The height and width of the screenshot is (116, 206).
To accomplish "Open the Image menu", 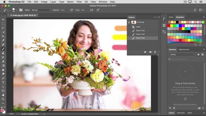I will point(44,2).
